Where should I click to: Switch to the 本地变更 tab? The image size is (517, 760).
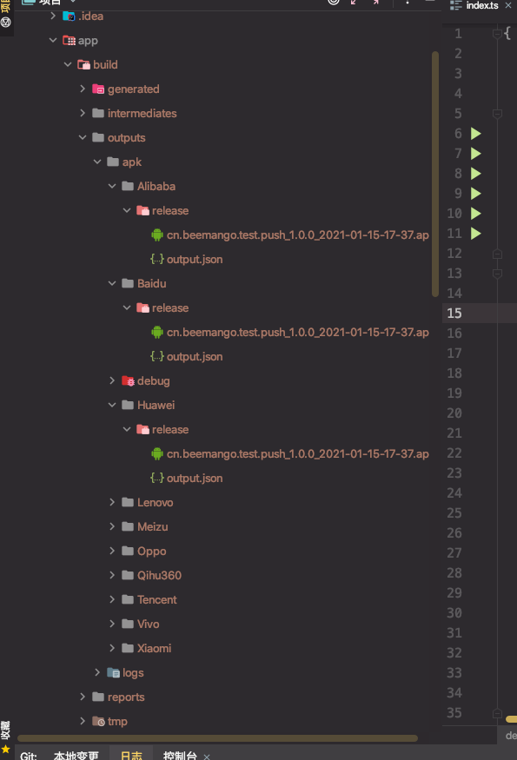tap(76, 755)
